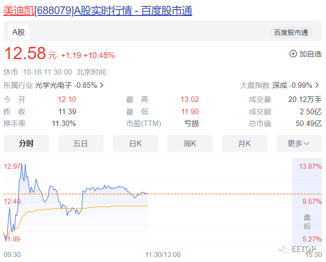Click the 市盈(TTM) value 亏损

click(191, 124)
